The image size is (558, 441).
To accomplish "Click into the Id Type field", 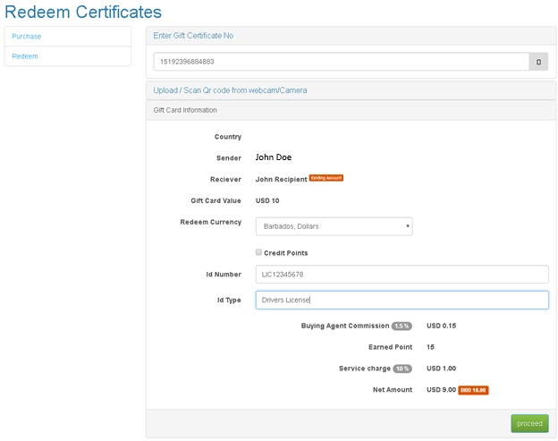I will (402, 300).
